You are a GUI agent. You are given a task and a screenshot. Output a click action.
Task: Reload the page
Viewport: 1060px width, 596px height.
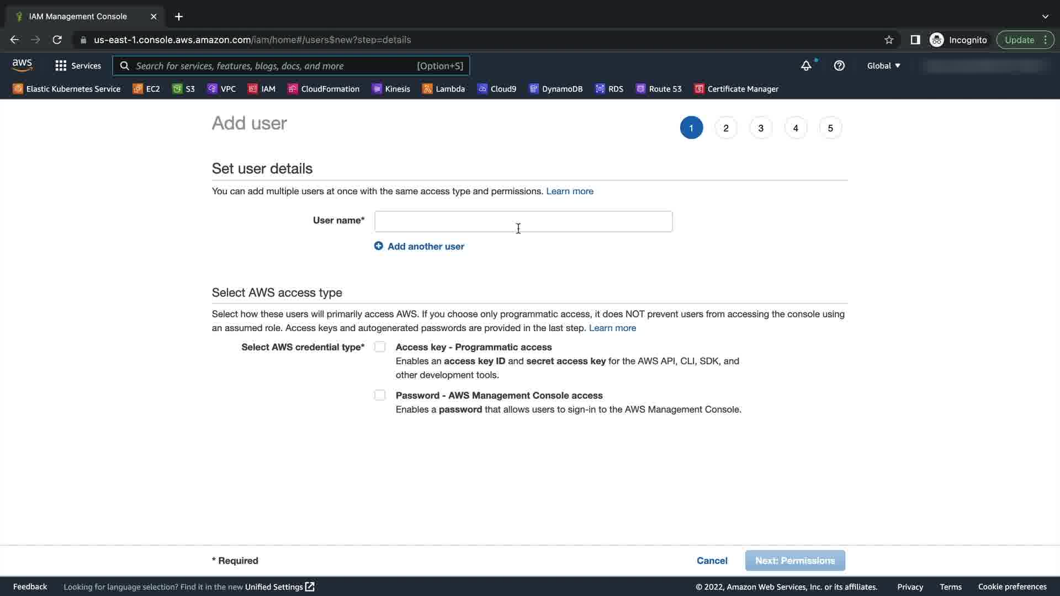57,40
